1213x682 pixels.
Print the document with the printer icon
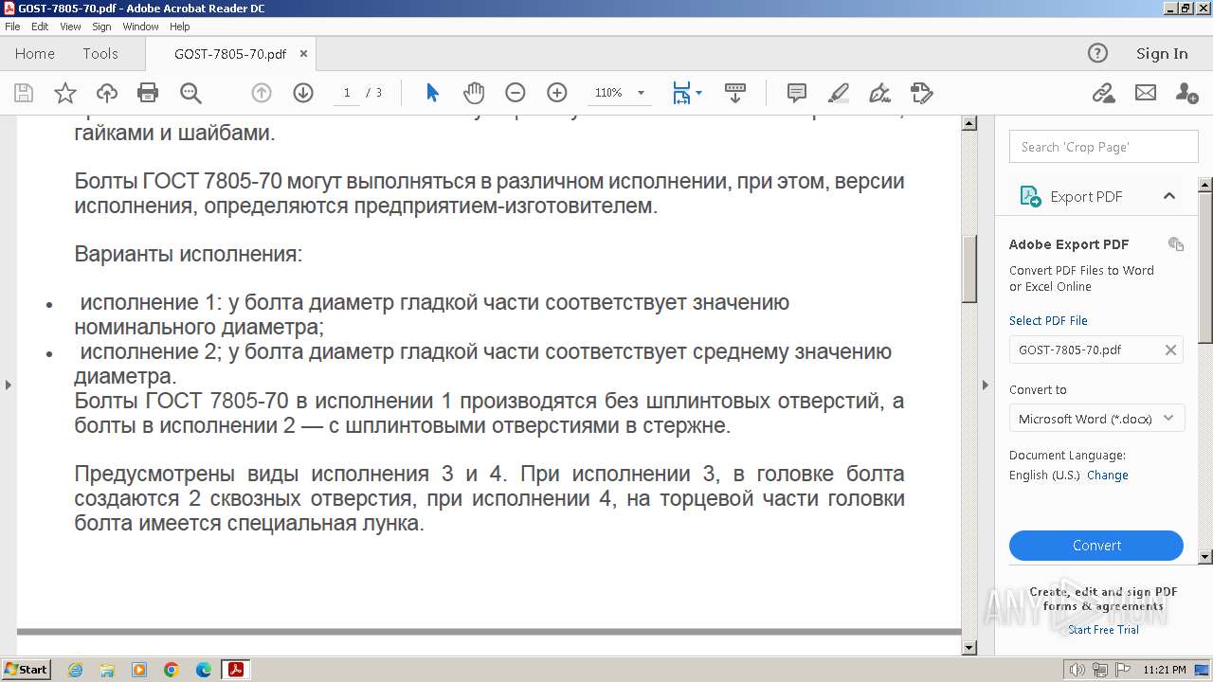pyautogui.click(x=148, y=93)
